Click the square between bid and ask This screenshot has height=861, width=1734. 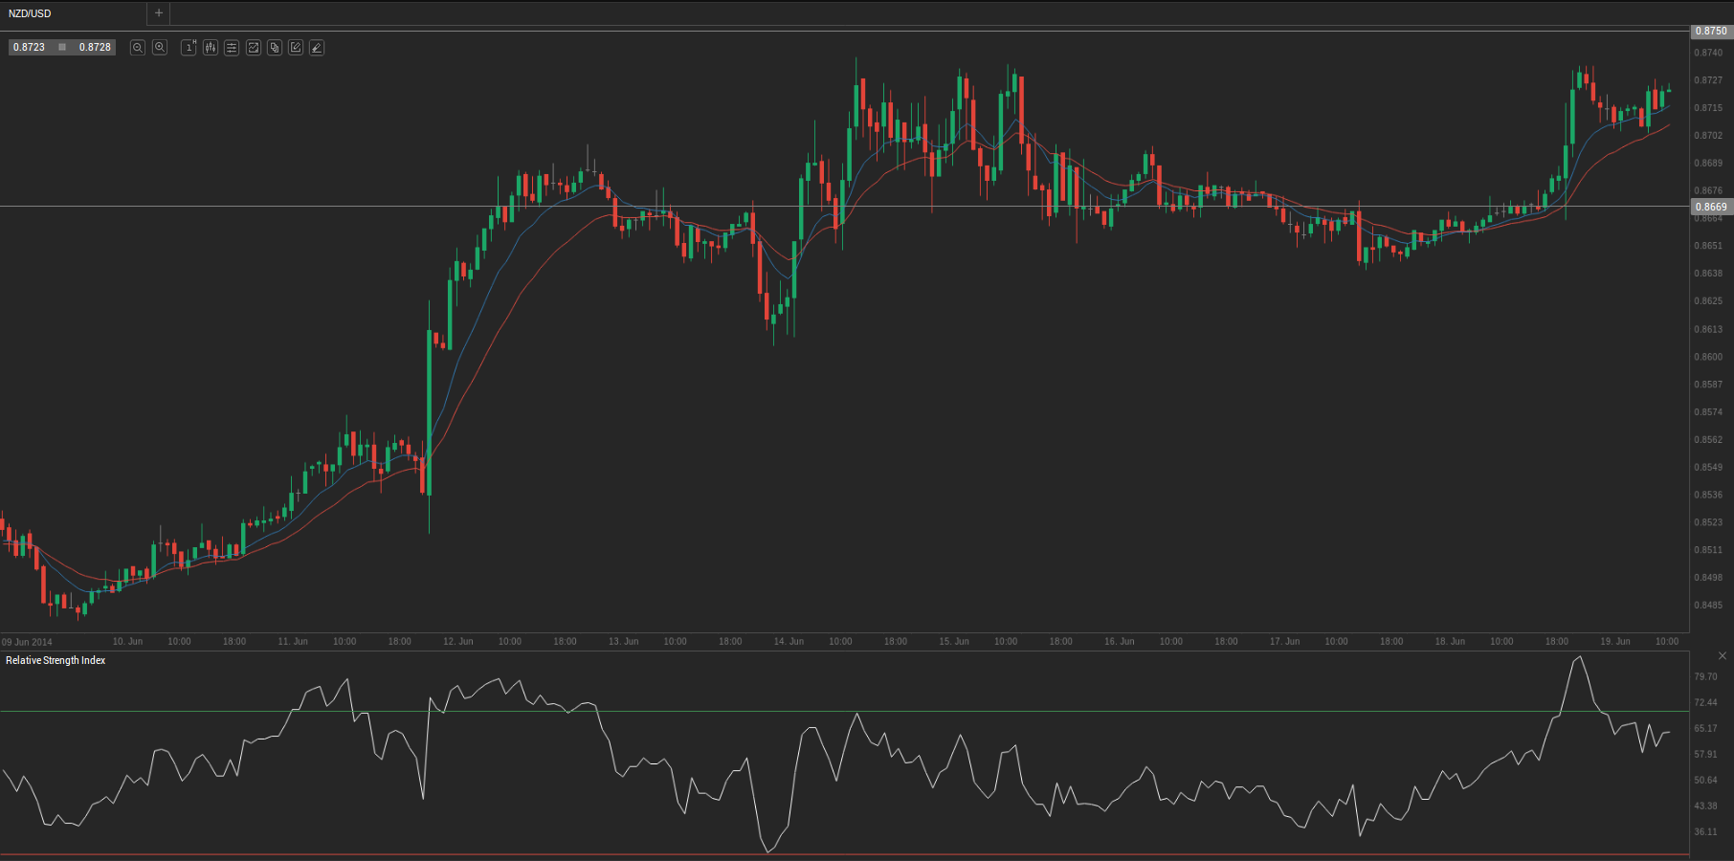(62, 47)
